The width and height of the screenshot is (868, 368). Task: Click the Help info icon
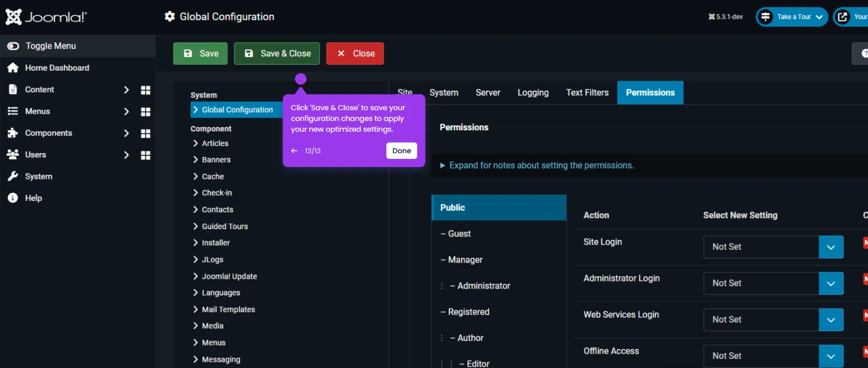(x=13, y=198)
